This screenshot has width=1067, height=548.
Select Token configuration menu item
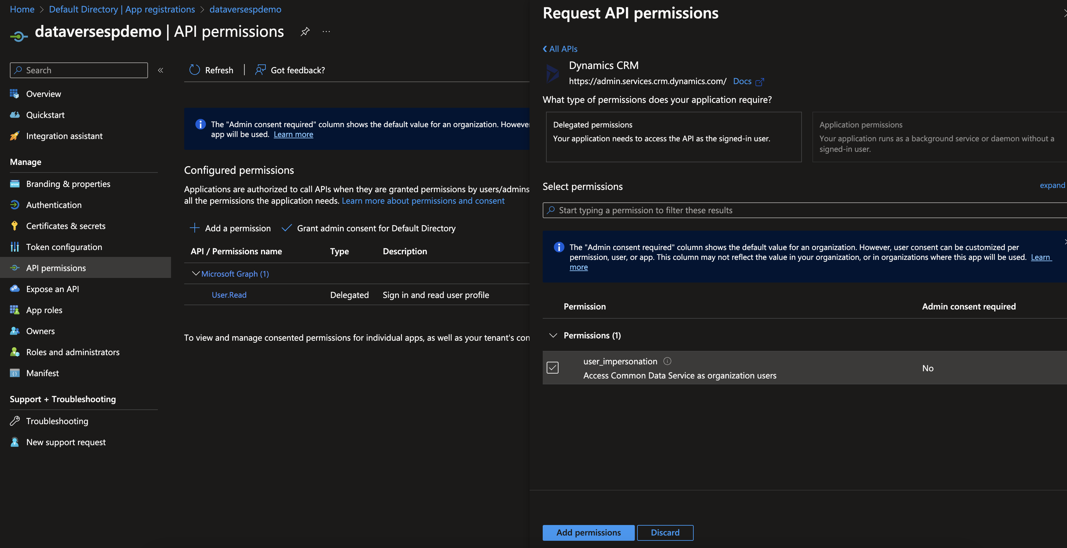click(64, 247)
